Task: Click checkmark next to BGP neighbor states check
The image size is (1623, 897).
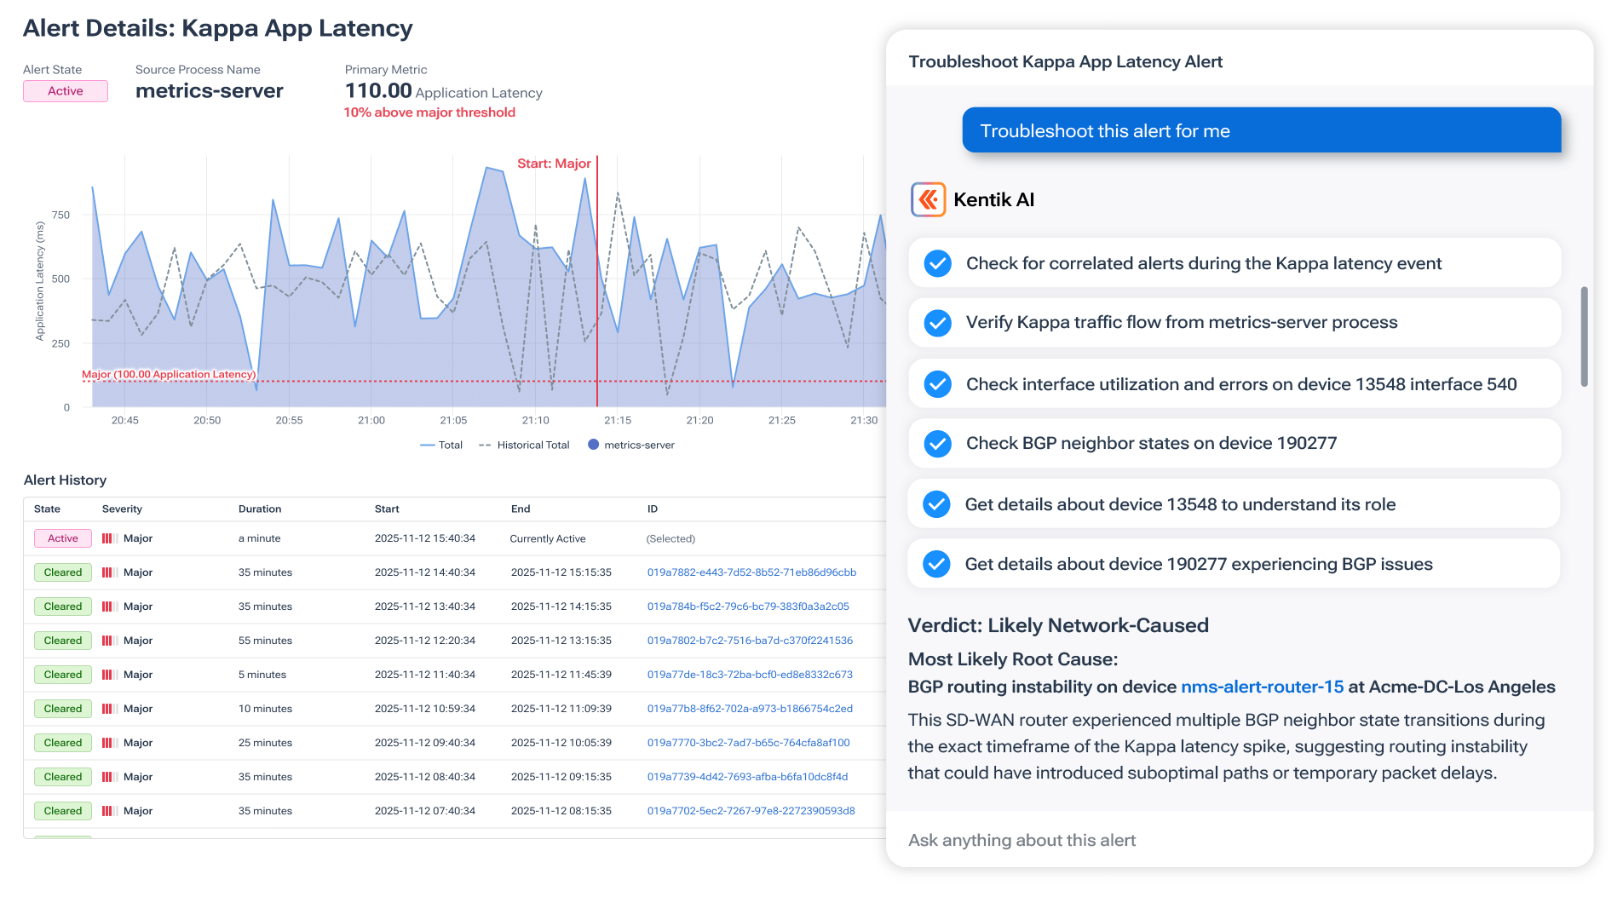Action: 937,443
